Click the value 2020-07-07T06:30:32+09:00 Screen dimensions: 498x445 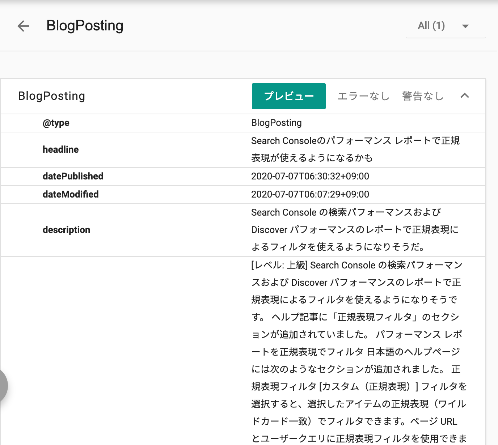pos(310,176)
